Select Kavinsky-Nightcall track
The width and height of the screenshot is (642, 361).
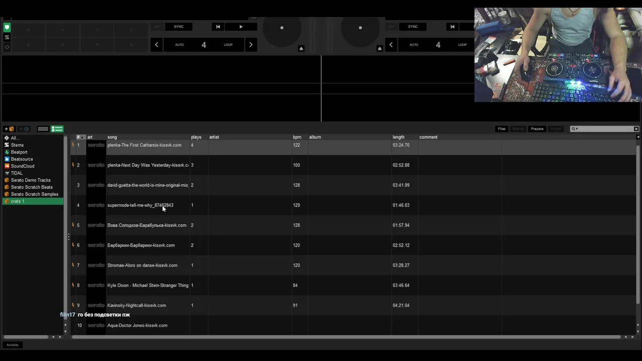[136, 305]
